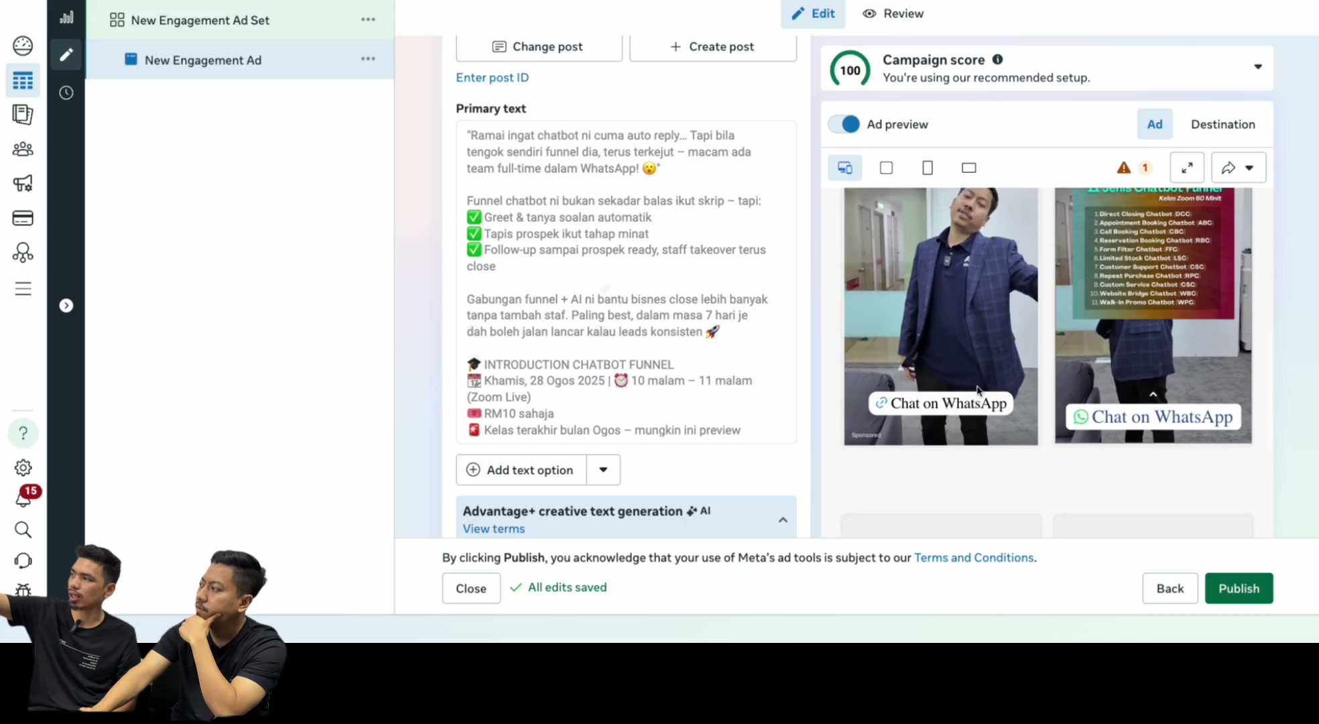Expand the left sidebar arrow

66,306
